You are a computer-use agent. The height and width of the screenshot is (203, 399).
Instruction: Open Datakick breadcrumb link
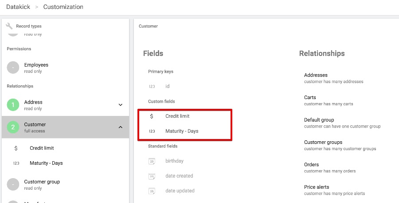click(18, 7)
